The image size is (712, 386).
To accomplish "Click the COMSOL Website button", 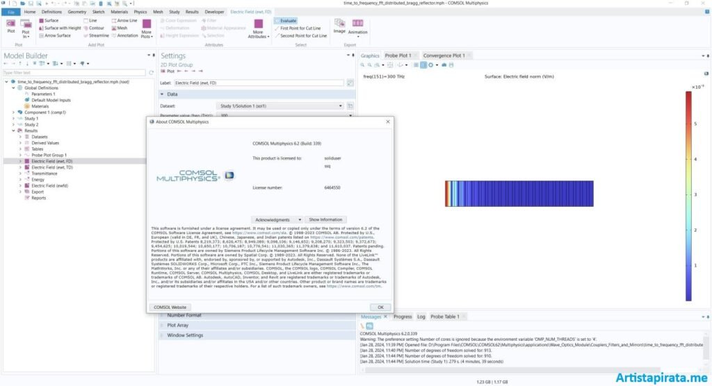I will click(170, 307).
